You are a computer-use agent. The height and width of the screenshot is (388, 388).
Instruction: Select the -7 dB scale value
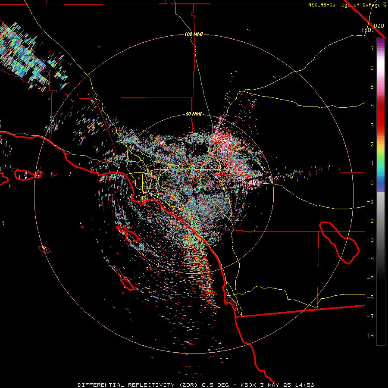click(370, 316)
